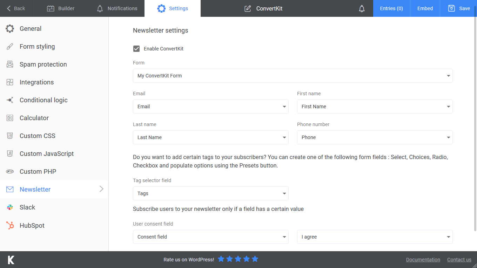This screenshot has height=268, width=477.
Task: Open Integrations menu item
Action: point(54,82)
